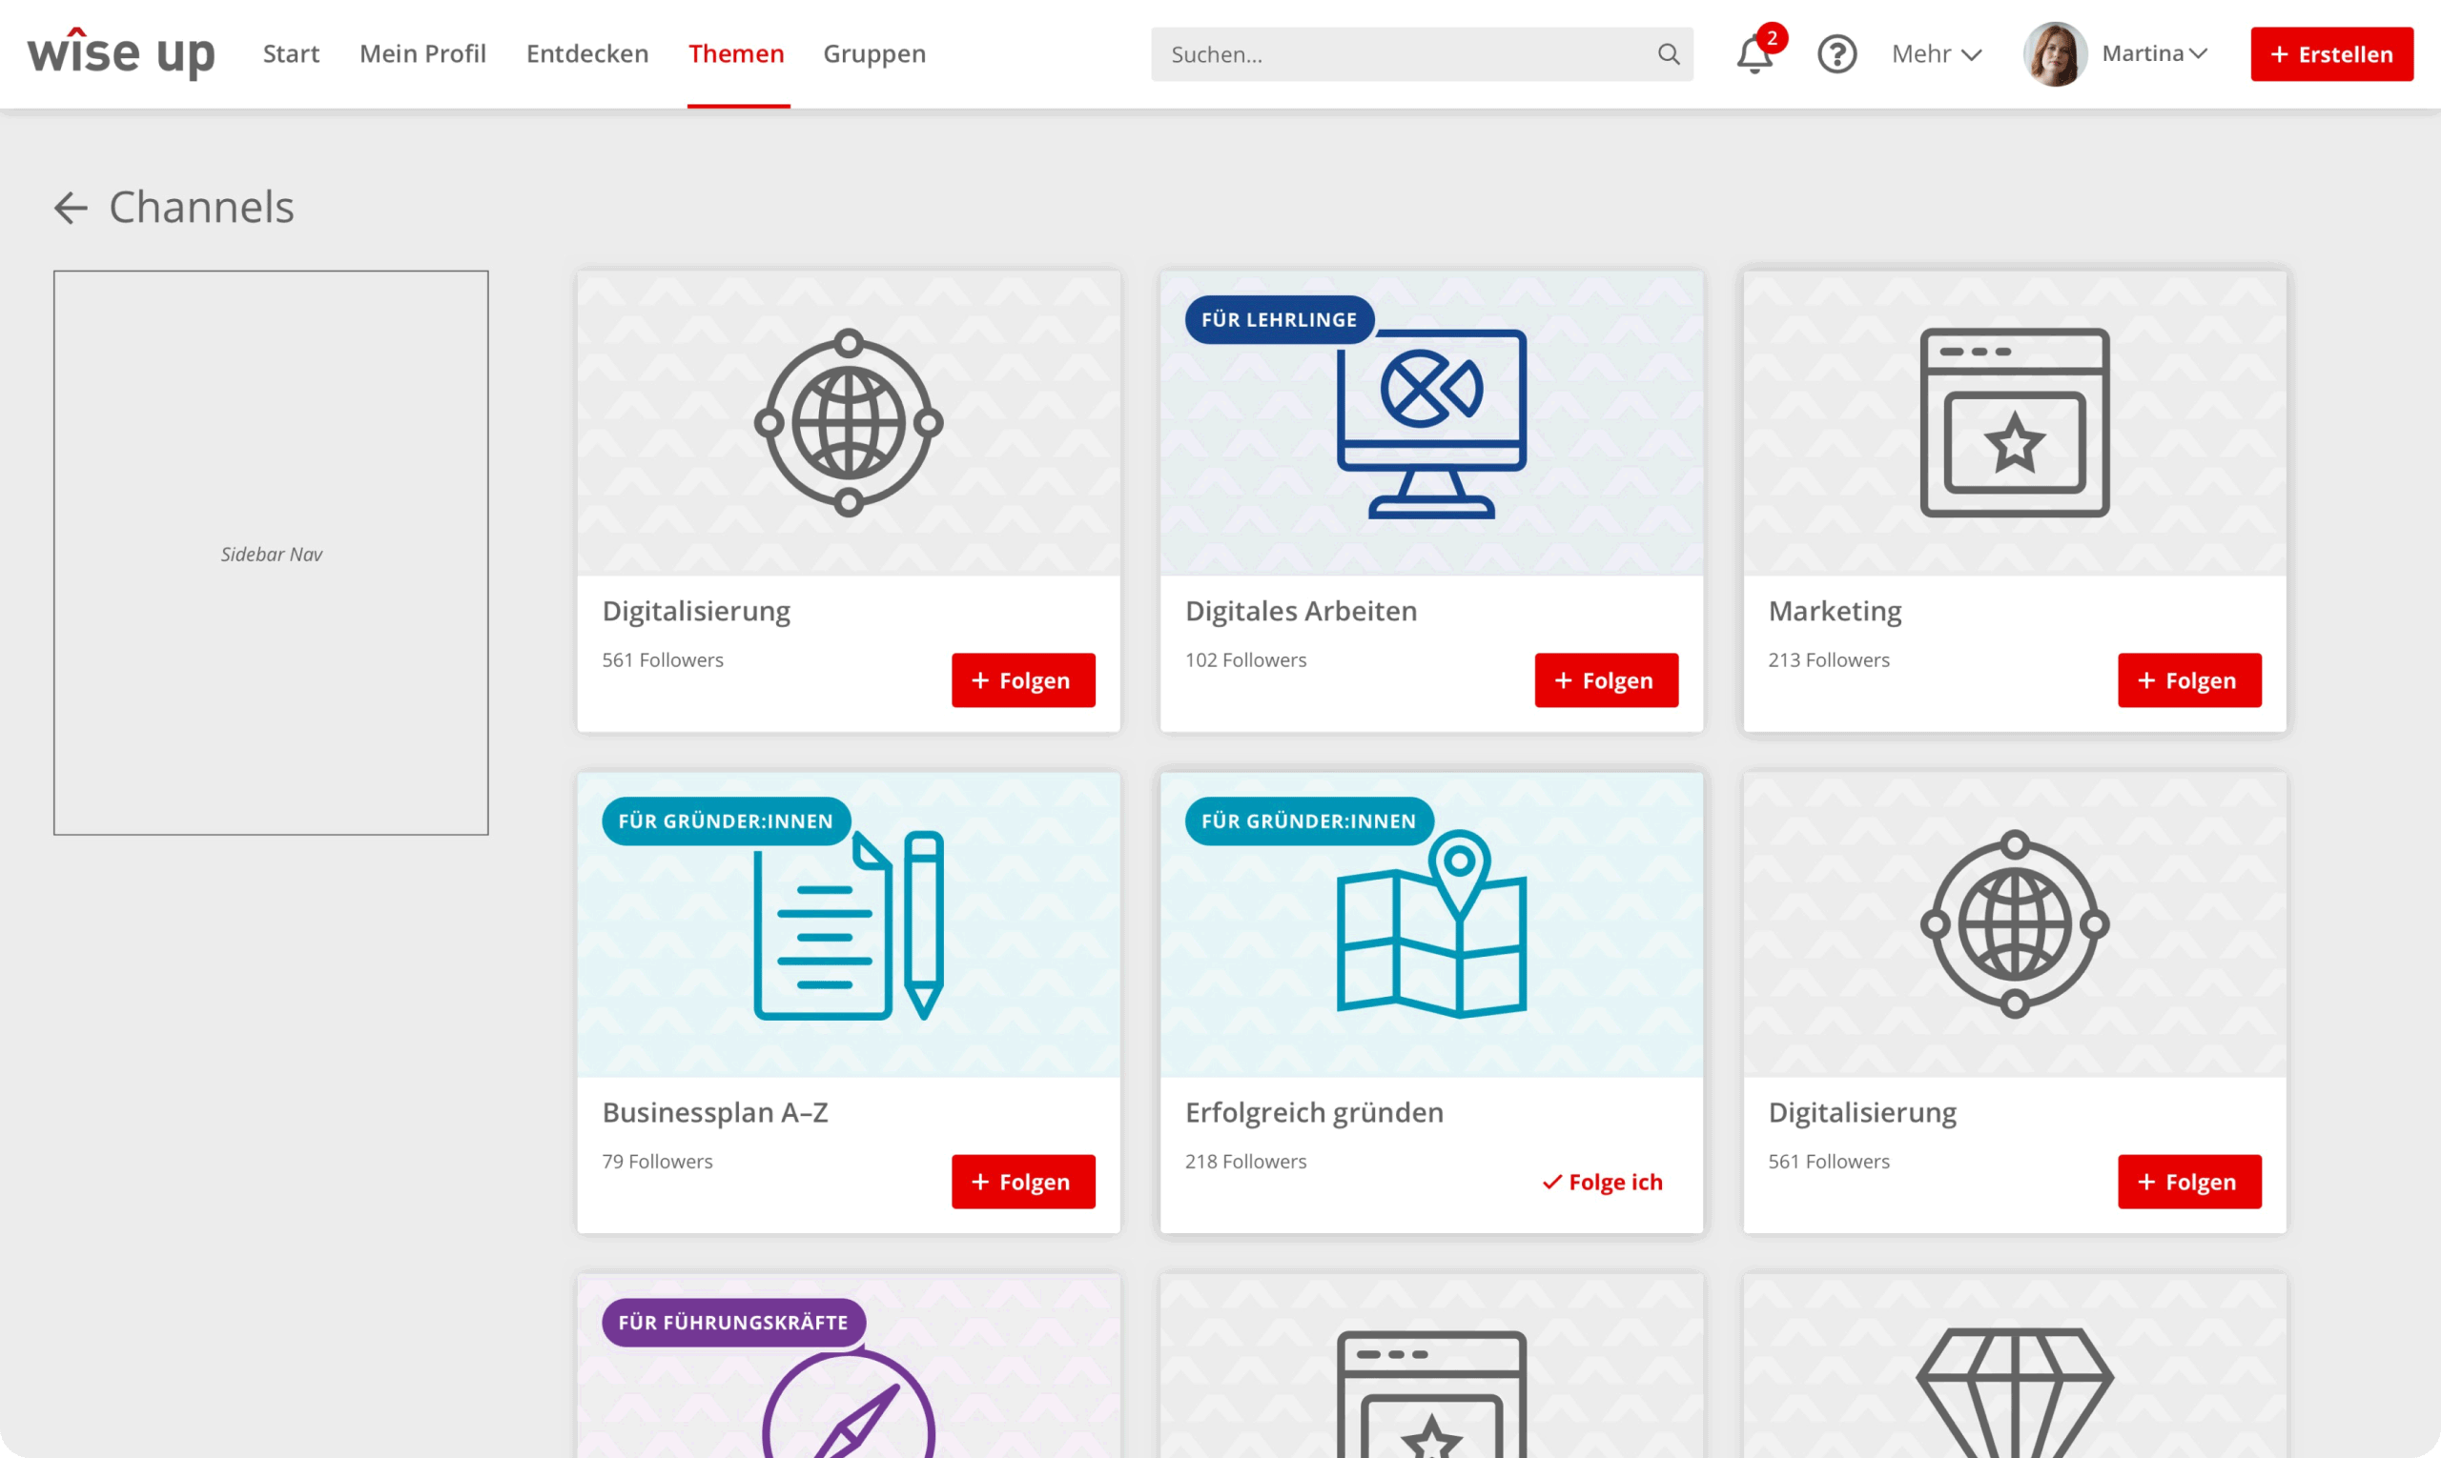This screenshot has height=1458, width=2441.
Task: Open the Erfolgreich gründen map icon
Action: point(1431,924)
